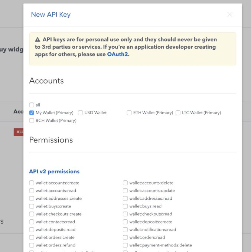Enable wallet:payment-methods:delete permission
This screenshot has width=251, height=252.
pyautogui.click(x=125, y=245)
